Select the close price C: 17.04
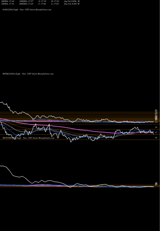The image size is (160, 231). pos(43,4)
